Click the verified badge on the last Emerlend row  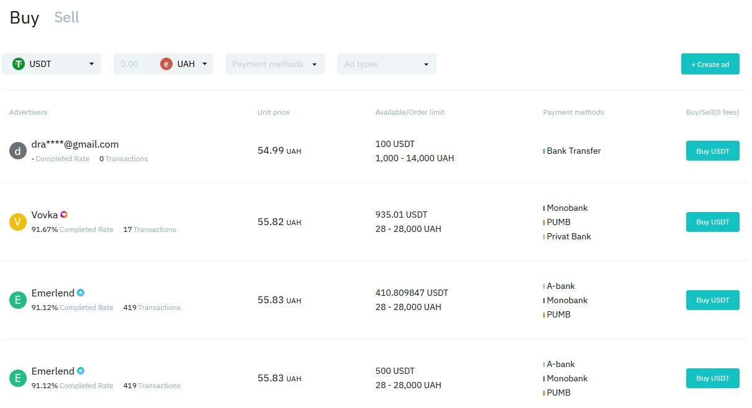[81, 371]
